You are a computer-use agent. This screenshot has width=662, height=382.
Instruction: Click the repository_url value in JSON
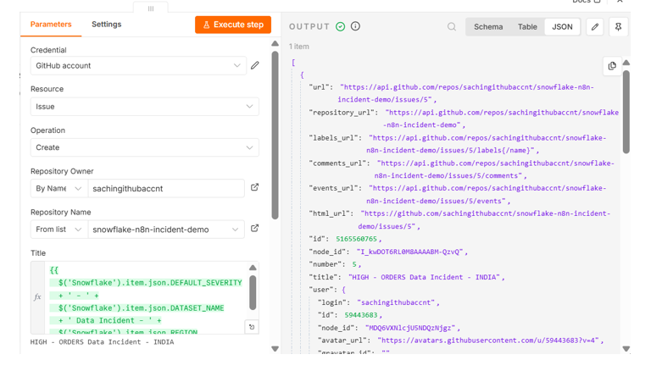[x=501, y=119]
